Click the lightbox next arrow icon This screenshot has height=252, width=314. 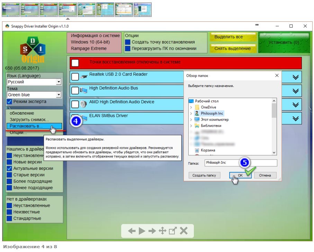(x=152, y=231)
